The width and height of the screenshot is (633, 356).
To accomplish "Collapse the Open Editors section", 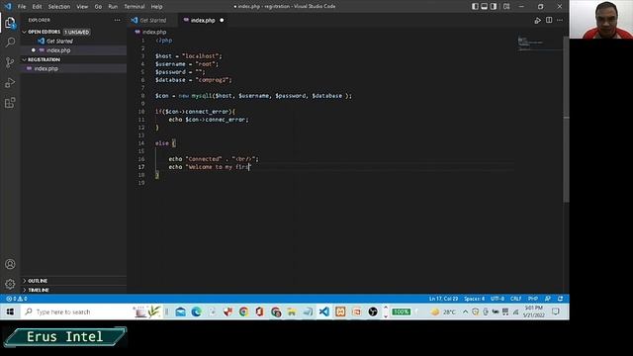I will (44, 32).
